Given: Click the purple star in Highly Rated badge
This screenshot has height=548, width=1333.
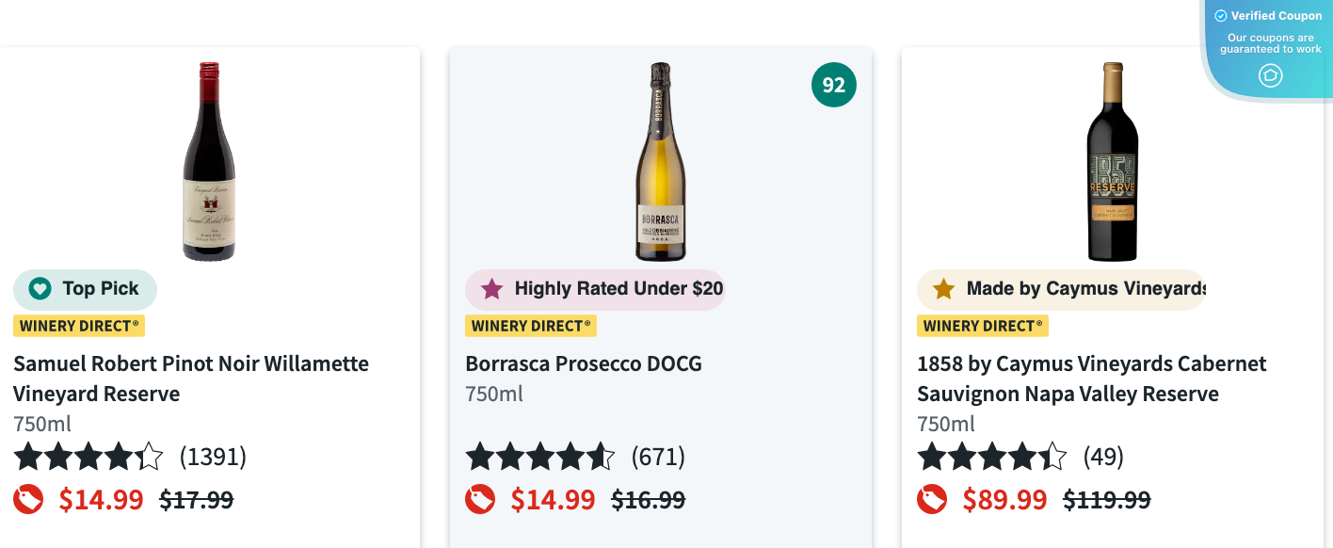Looking at the screenshot, I should [x=492, y=289].
